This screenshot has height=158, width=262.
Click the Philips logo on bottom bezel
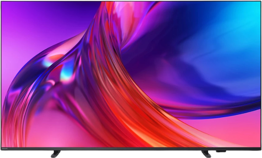click(x=5, y=149)
